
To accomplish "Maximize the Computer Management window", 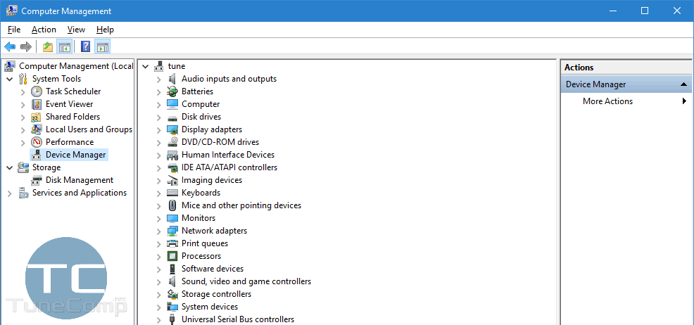I will click(645, 11).
